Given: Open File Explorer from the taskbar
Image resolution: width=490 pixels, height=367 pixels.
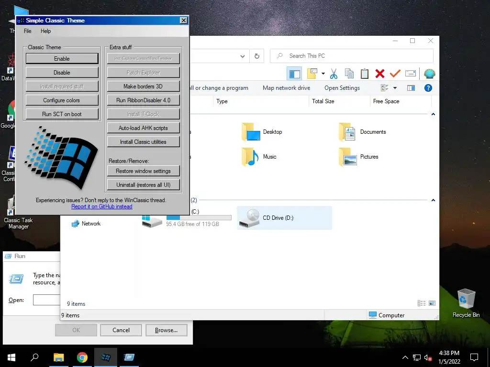Looking at the screenshot, I should point(58,357).
